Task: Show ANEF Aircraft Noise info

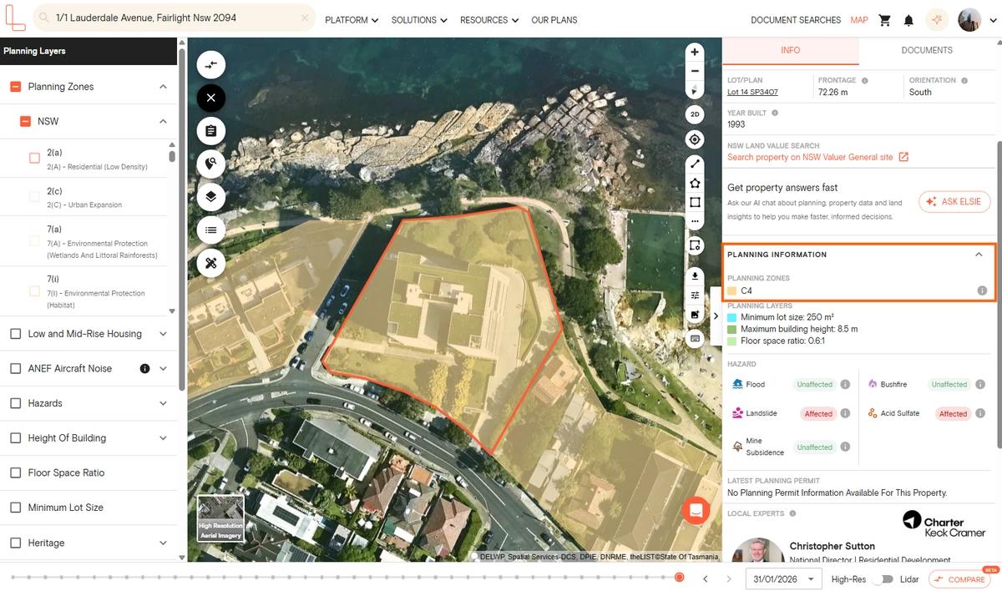Action: pos(144,368)
